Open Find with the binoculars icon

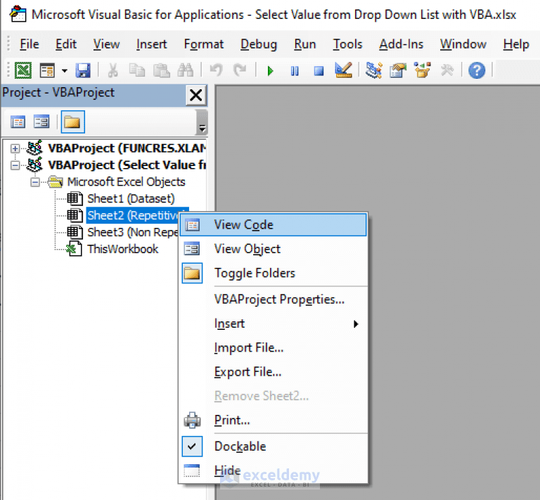tap(186, 70)
